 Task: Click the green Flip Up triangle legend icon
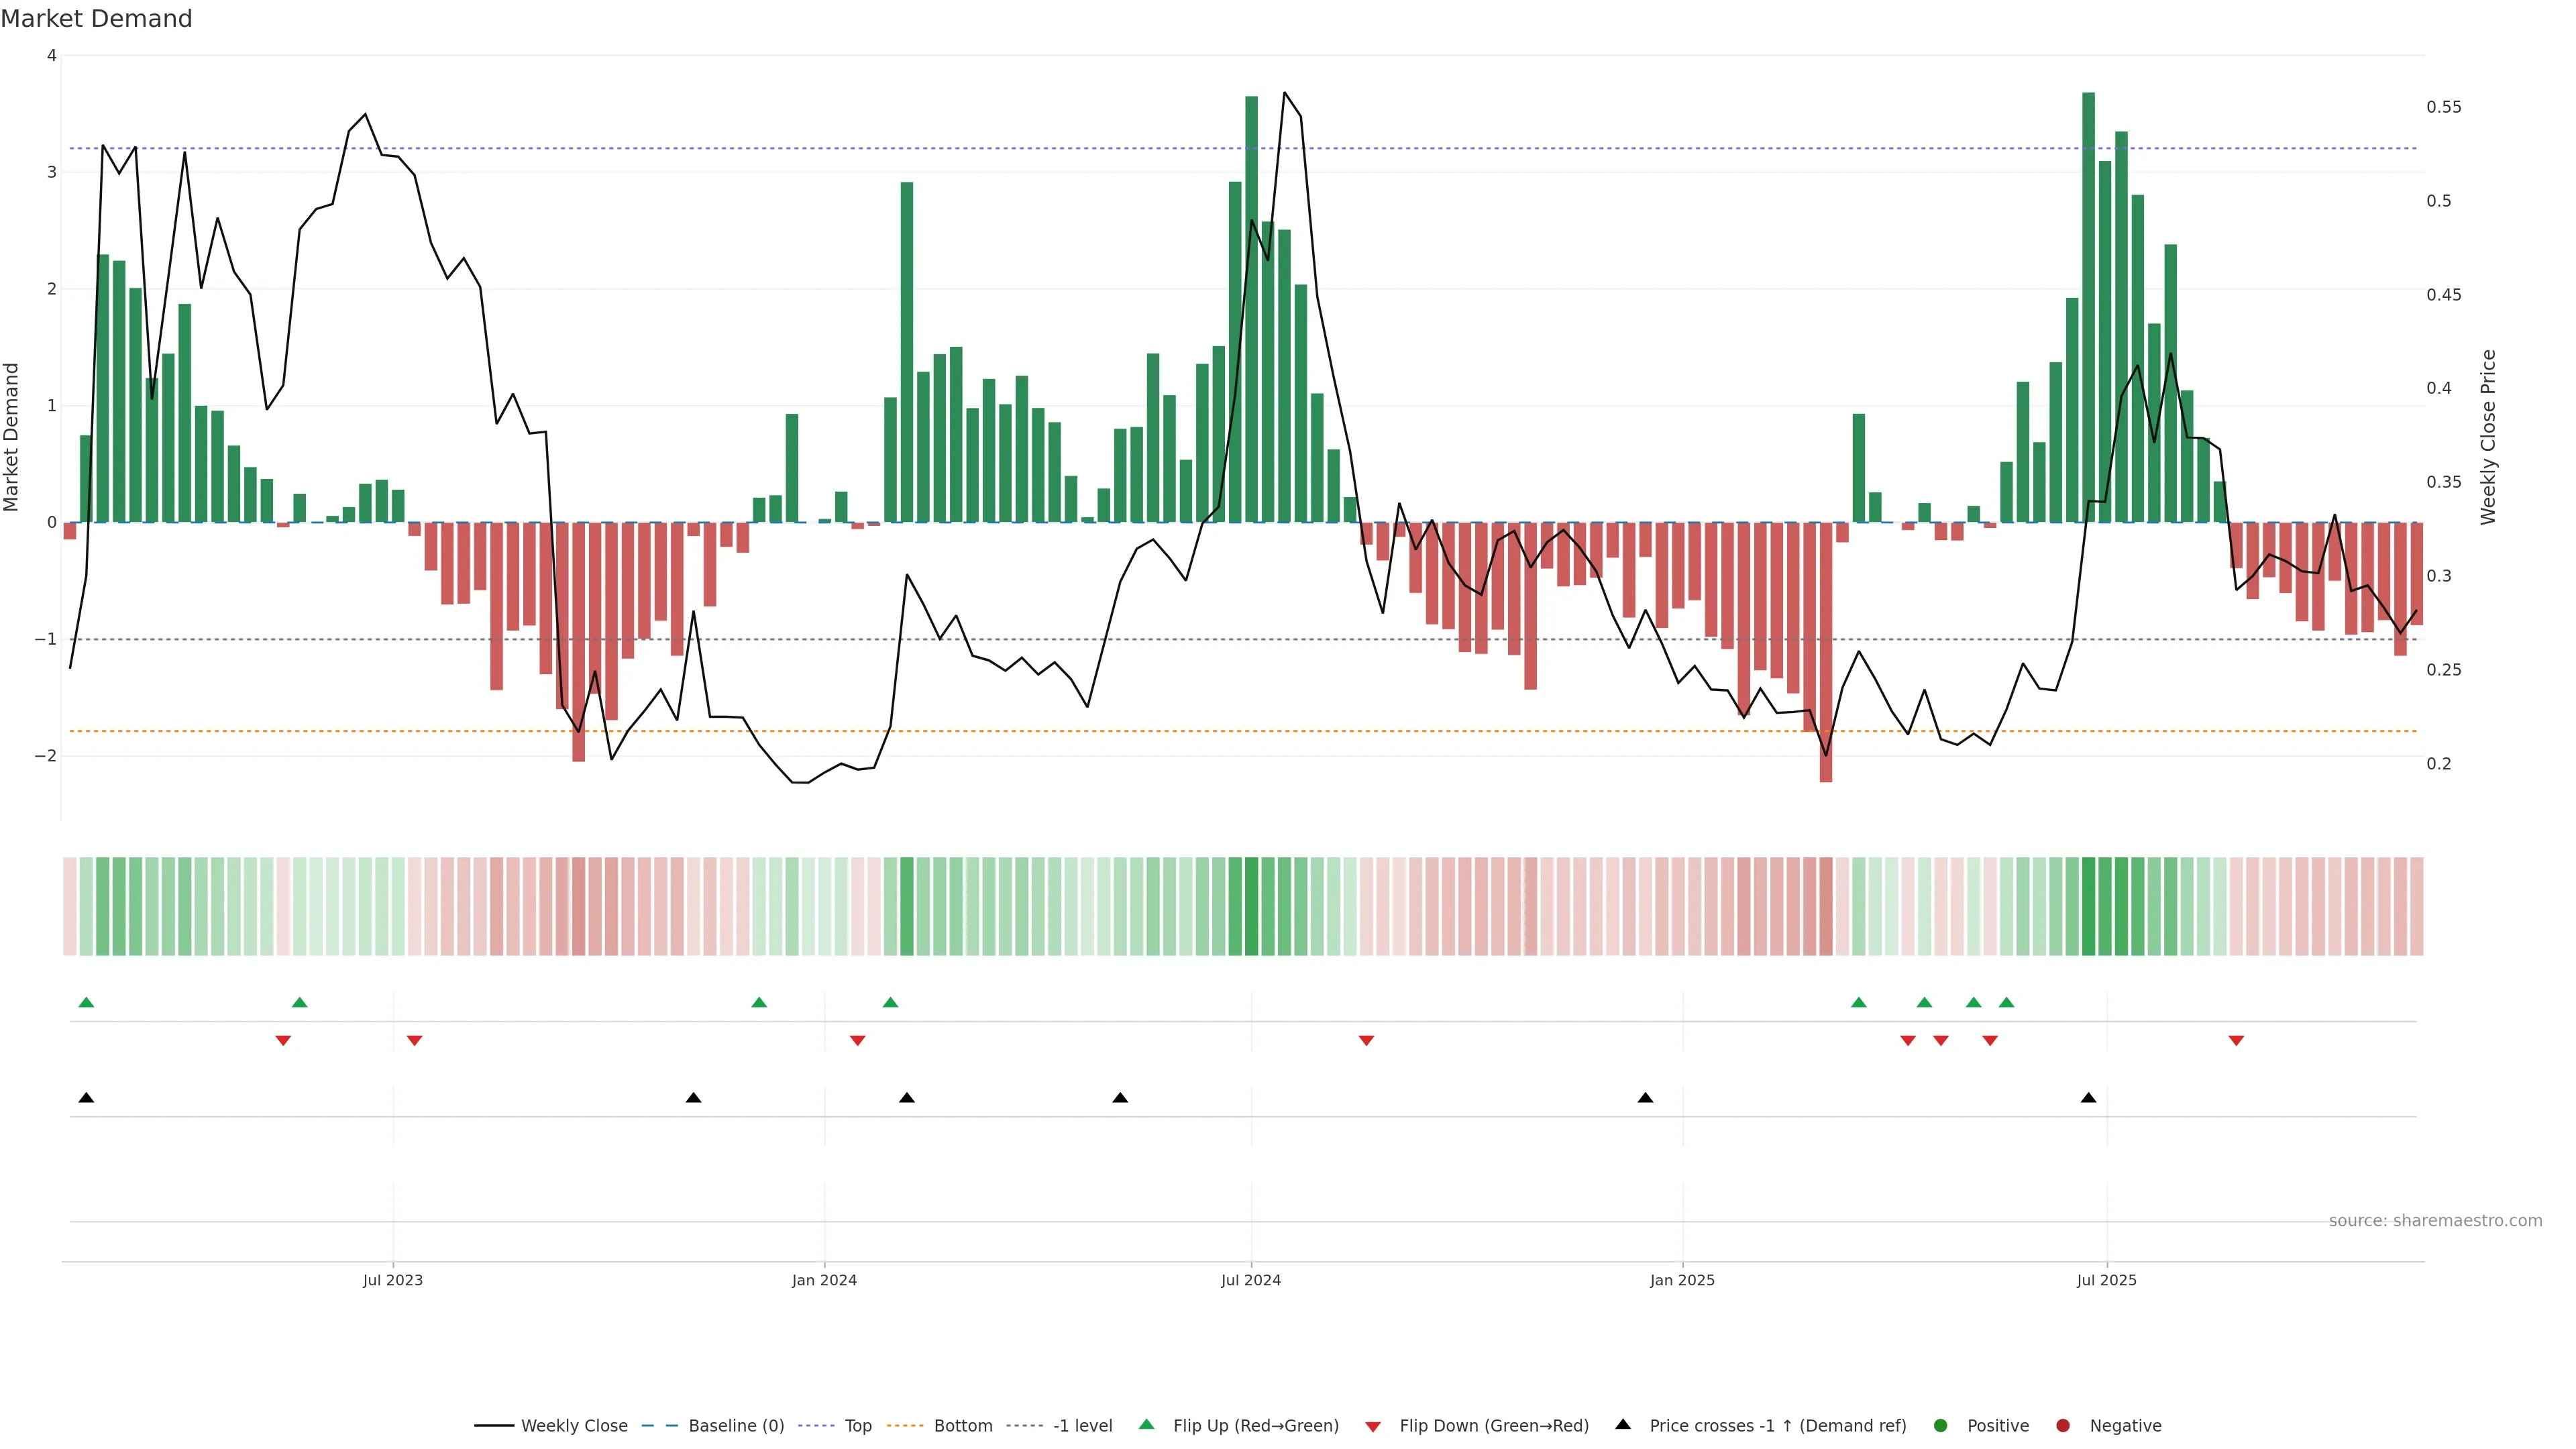click(1146, 1425)
